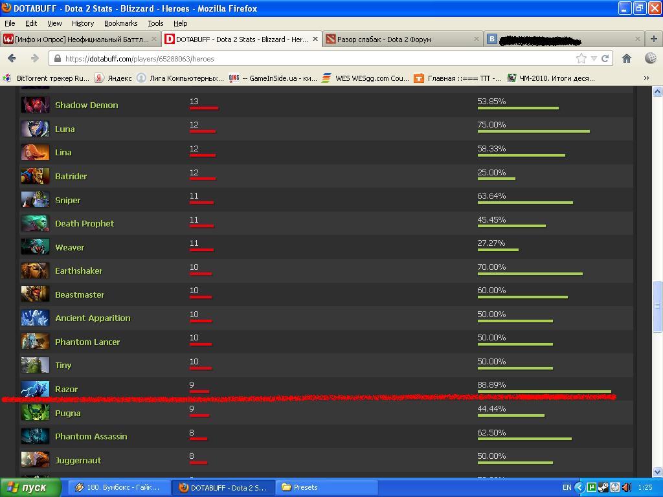This screenshot has width=663, height=497.
Task: Click Sniper hero portrait icon
Action: pos(35,200)
